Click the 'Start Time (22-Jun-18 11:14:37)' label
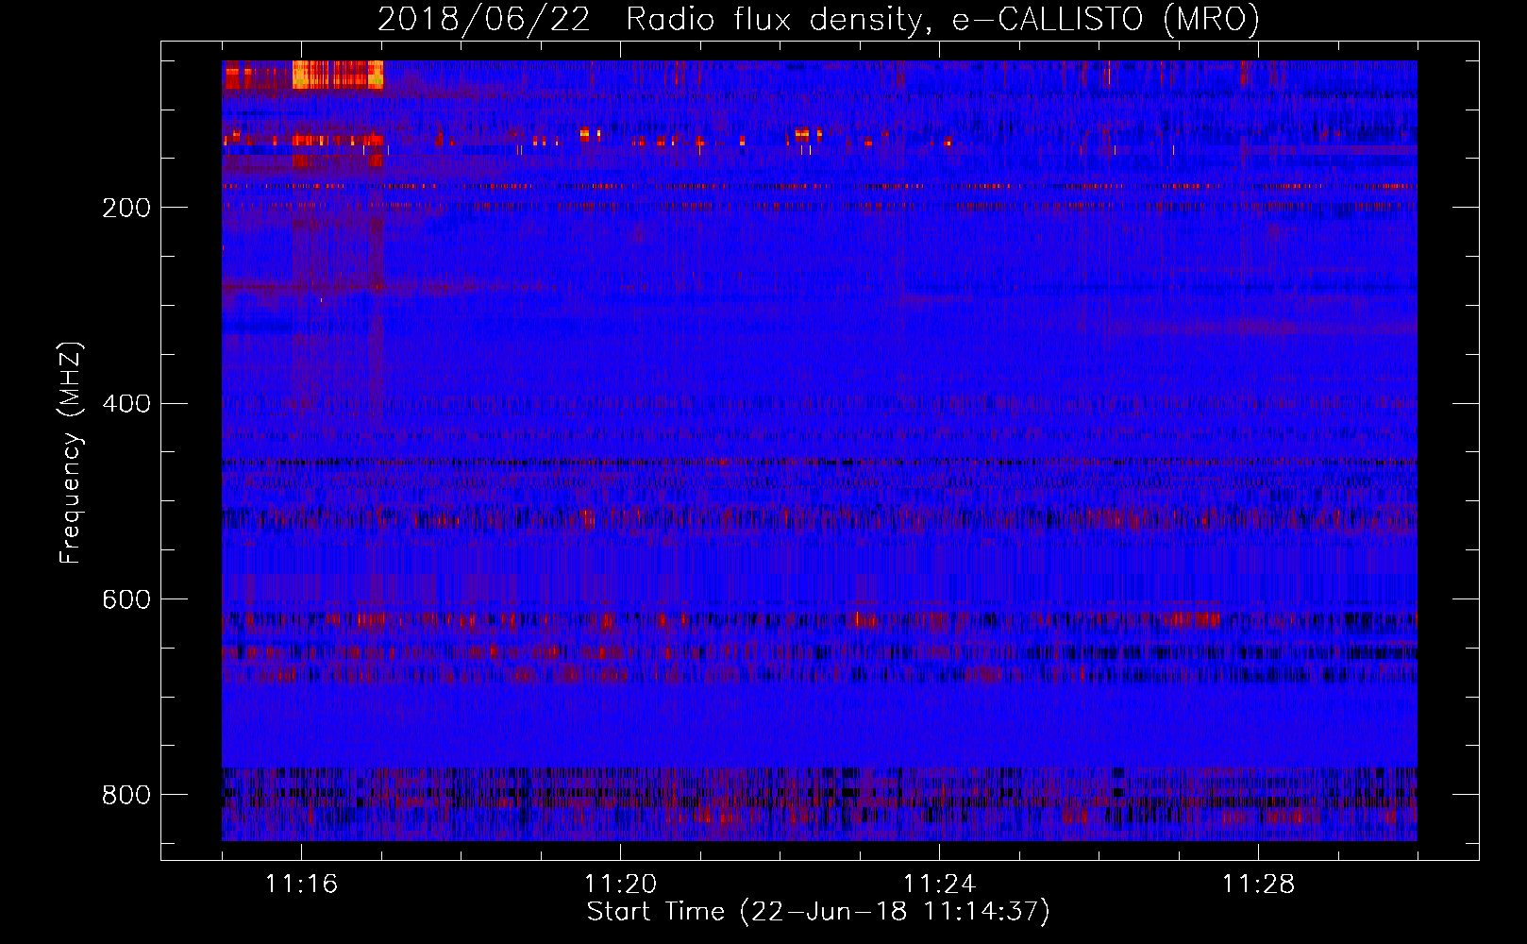The image size is (1527, 944). 818,912
